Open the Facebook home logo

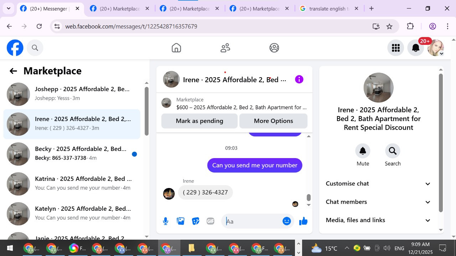(x=15, y=48)
